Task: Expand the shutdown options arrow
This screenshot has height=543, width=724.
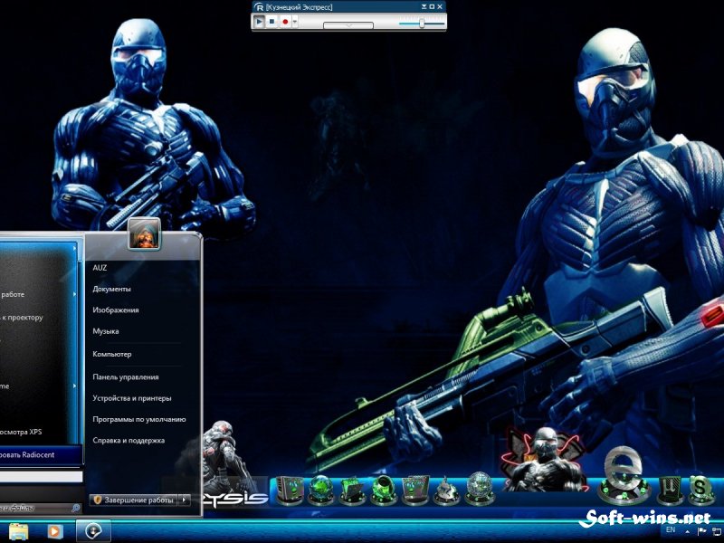Action: coord(185,500)
